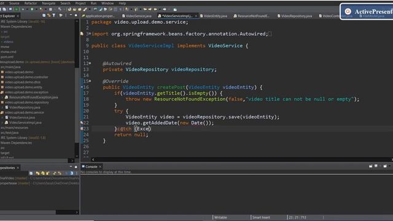Image resolution: width=393 pixels, height=221 pixels.
Task: Close the Console view
Action: pos(100,166)
